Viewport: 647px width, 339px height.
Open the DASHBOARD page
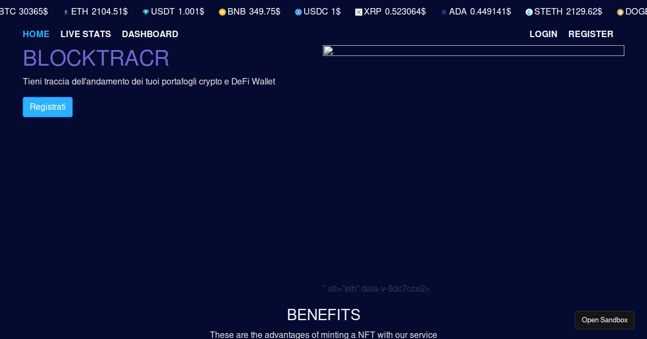[x=150, y=34]
